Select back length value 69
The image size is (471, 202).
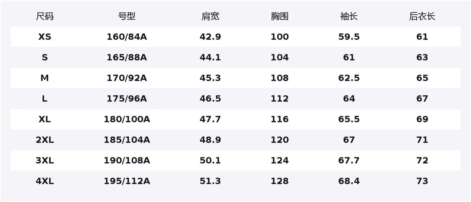pos(422,119)
